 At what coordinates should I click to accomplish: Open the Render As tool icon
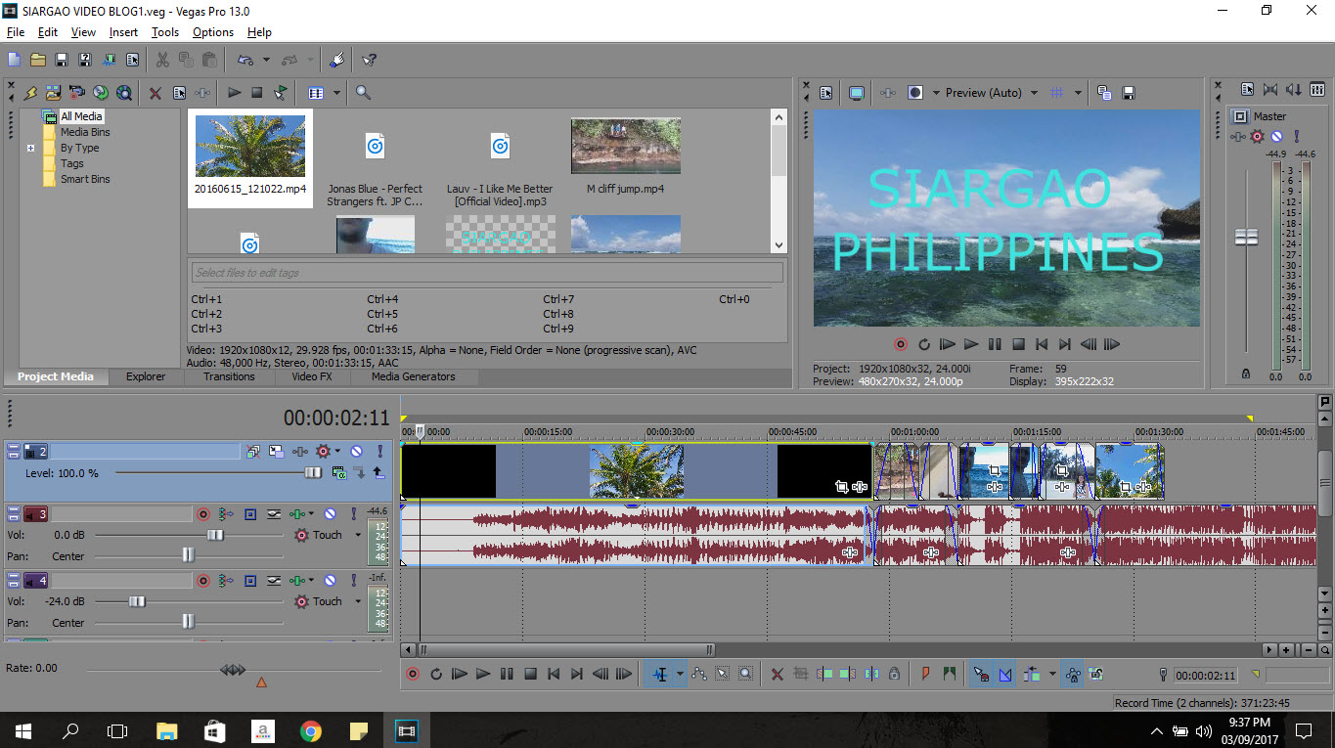point(109,60)
